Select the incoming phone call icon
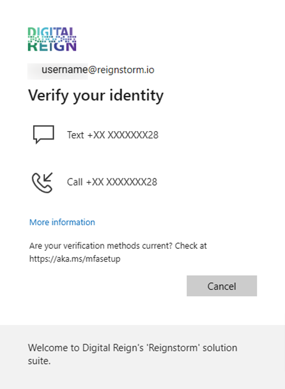Screen dimensions: 285x389 42,182
